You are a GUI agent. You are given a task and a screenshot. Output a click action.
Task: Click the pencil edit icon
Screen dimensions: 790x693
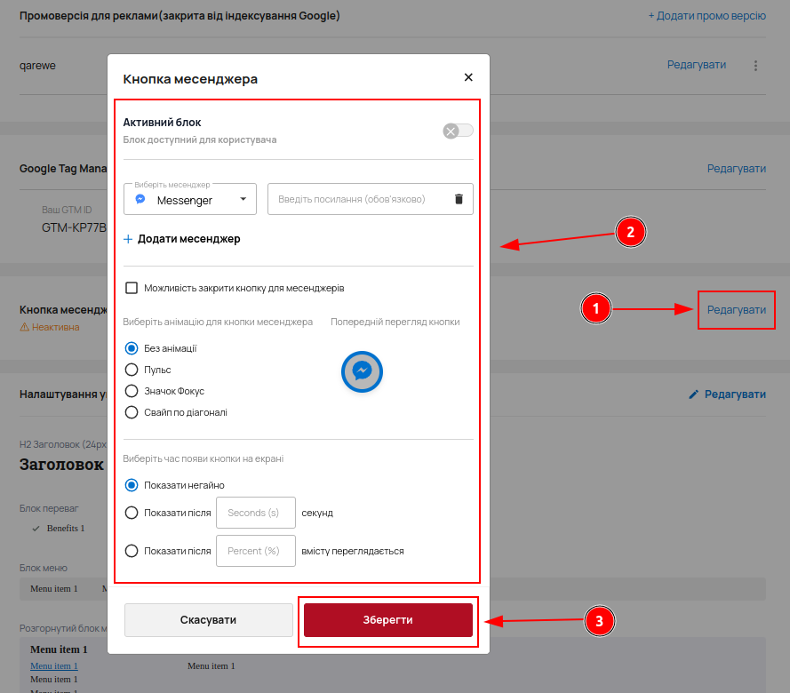694,394
